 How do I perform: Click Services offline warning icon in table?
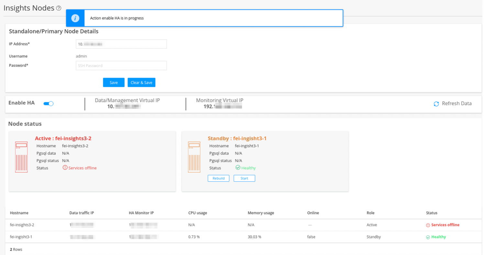(428, 225)
